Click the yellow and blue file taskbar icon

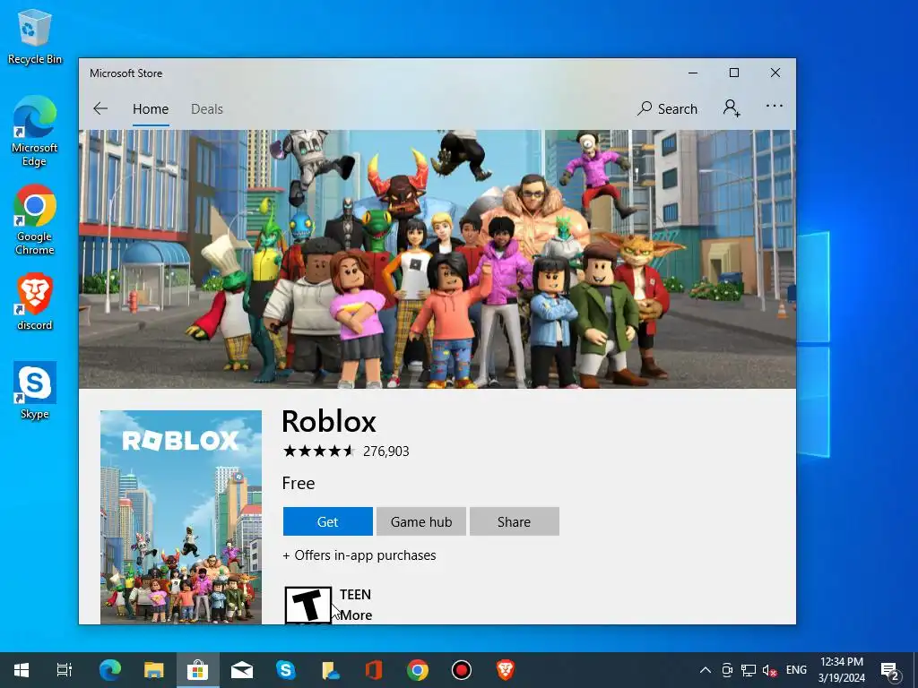[x=330, y=670]
